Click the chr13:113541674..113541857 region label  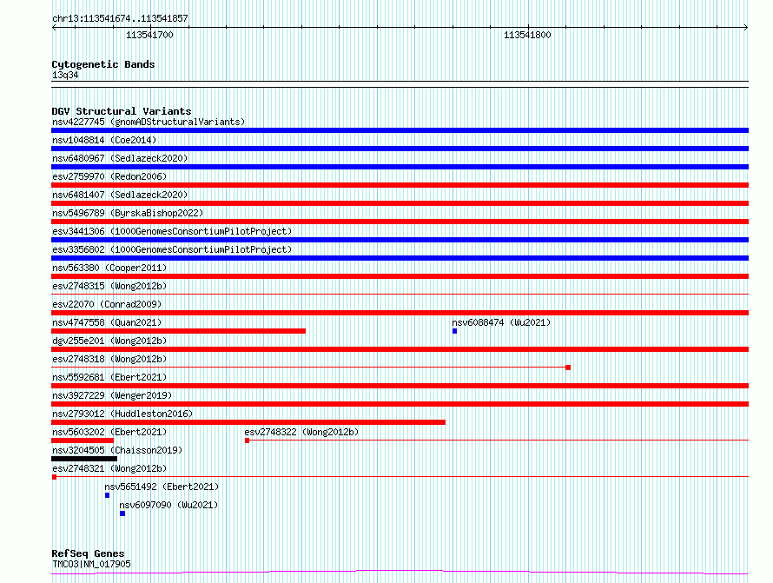120,18
